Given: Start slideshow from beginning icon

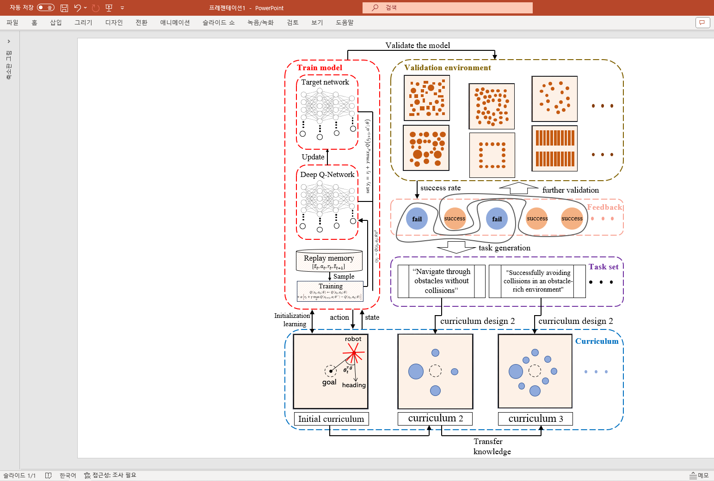Looking at the screenshot, I should point(109,8).
